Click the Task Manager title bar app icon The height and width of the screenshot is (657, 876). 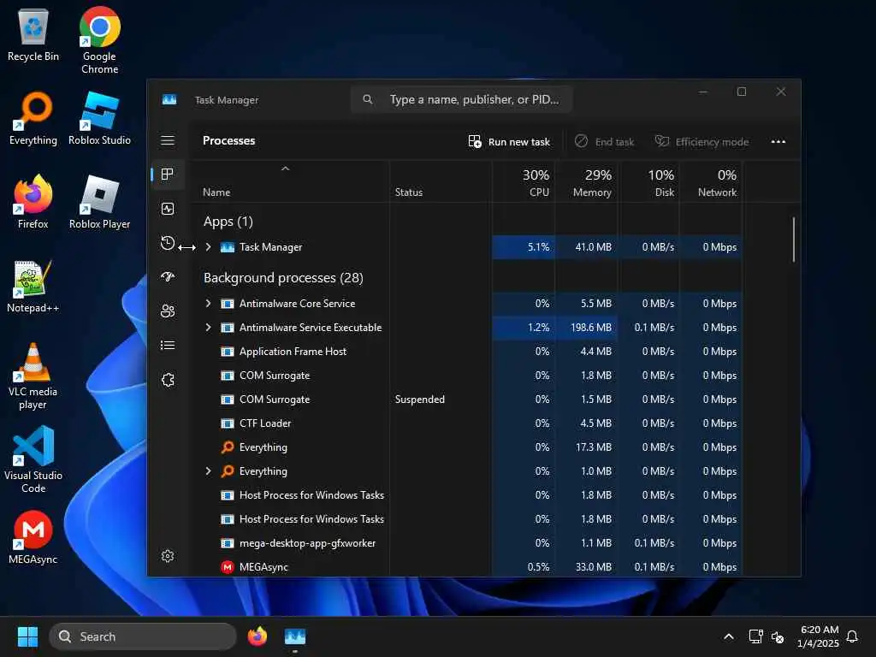[x=169, y=99]
